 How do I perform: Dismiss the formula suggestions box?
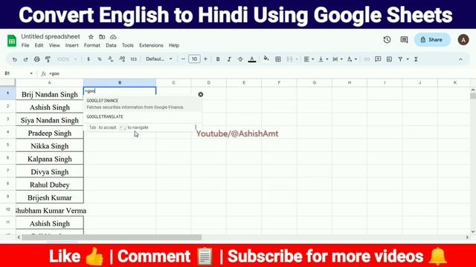click(x=201, y=94)
